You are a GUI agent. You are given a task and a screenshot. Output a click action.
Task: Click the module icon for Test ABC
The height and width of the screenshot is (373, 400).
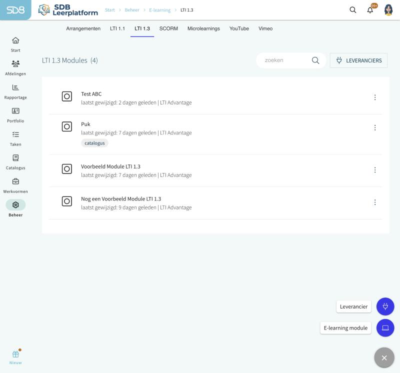pyautogui.click(x=67, y=96)
